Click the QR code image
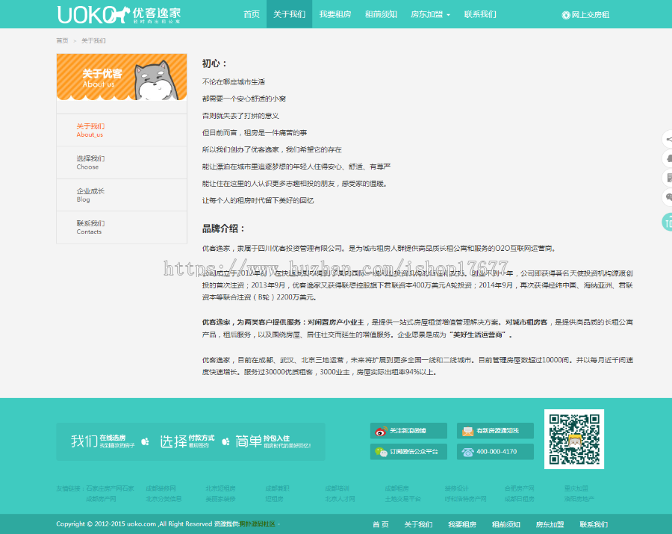Viewport: 672px width, 534px height. point(574,439)
